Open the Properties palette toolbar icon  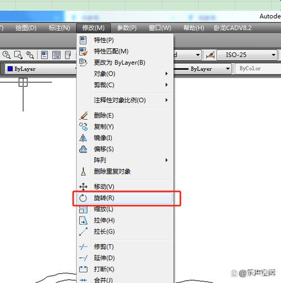(x=44, y=55)
